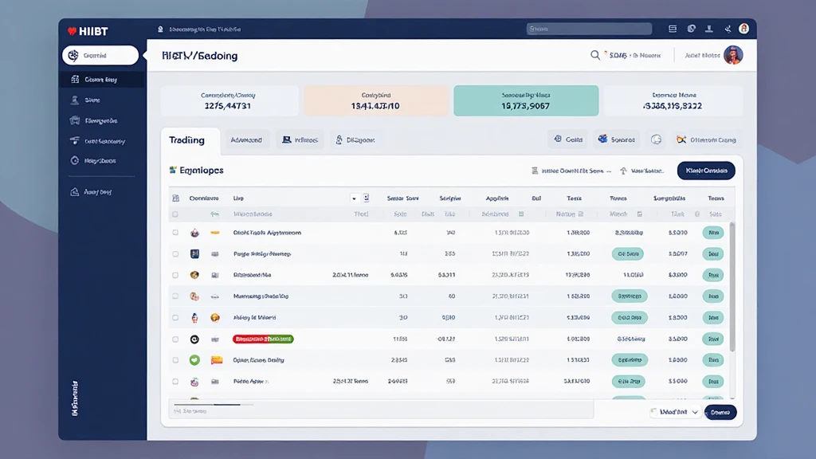Check the checkbox on the red-green bar row

[x=175, y=339]
